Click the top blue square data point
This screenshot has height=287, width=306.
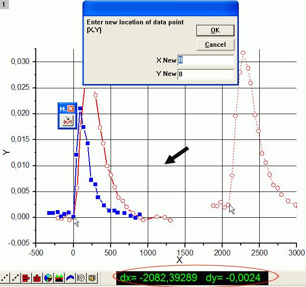80,108
